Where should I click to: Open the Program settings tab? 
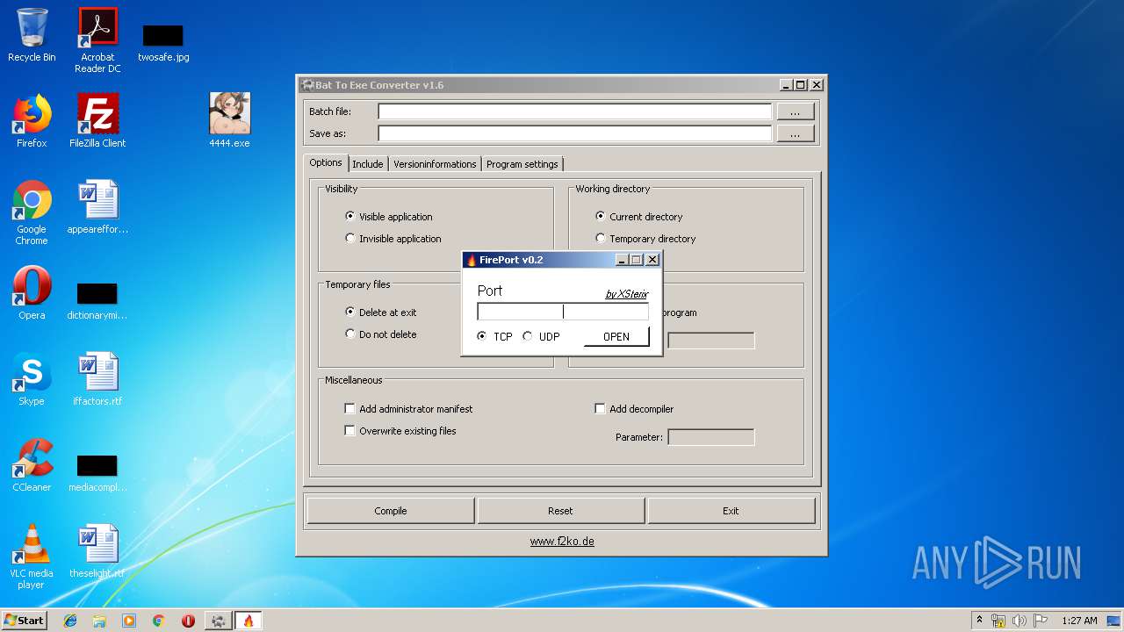click(x=522, y=164)
